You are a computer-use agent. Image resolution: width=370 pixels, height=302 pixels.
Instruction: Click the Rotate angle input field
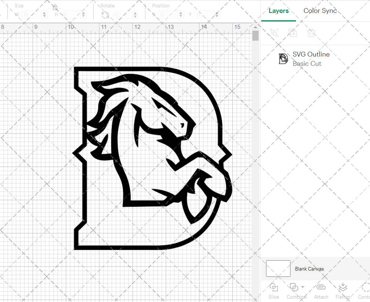click(123, 15)
